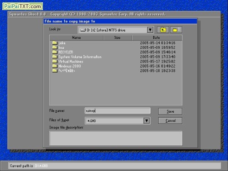228x171 pixels.
Task: Click the Virtual Machines folder name
Action: [71, 62]
